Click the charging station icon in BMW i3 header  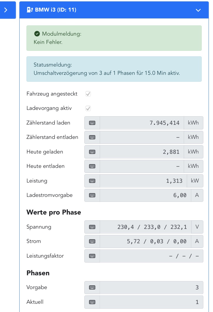pos(29,10)
